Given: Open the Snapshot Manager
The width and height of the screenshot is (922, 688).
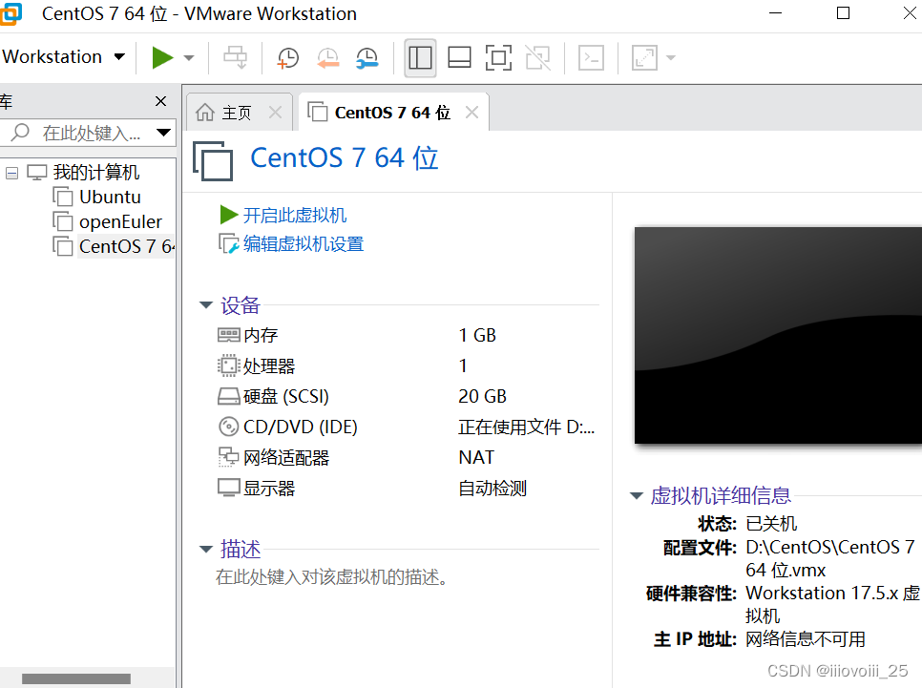Looking at the screenshot, I should point(367,57).
